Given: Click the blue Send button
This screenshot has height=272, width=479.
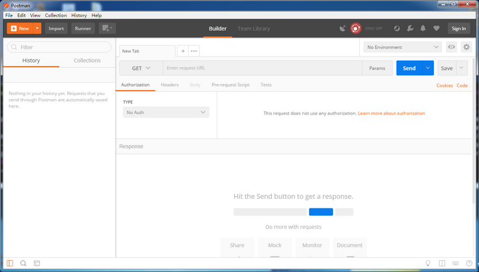Looking at the screenshot, I should (409, 68).
